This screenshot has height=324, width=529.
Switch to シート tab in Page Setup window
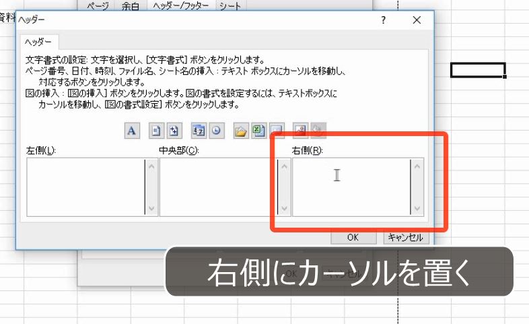[x=230, y=6]
